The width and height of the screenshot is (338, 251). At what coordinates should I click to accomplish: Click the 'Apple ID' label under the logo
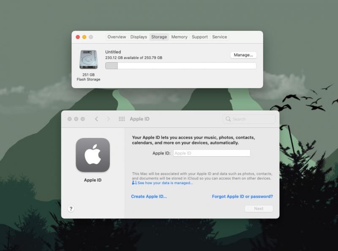pos(93,180)
